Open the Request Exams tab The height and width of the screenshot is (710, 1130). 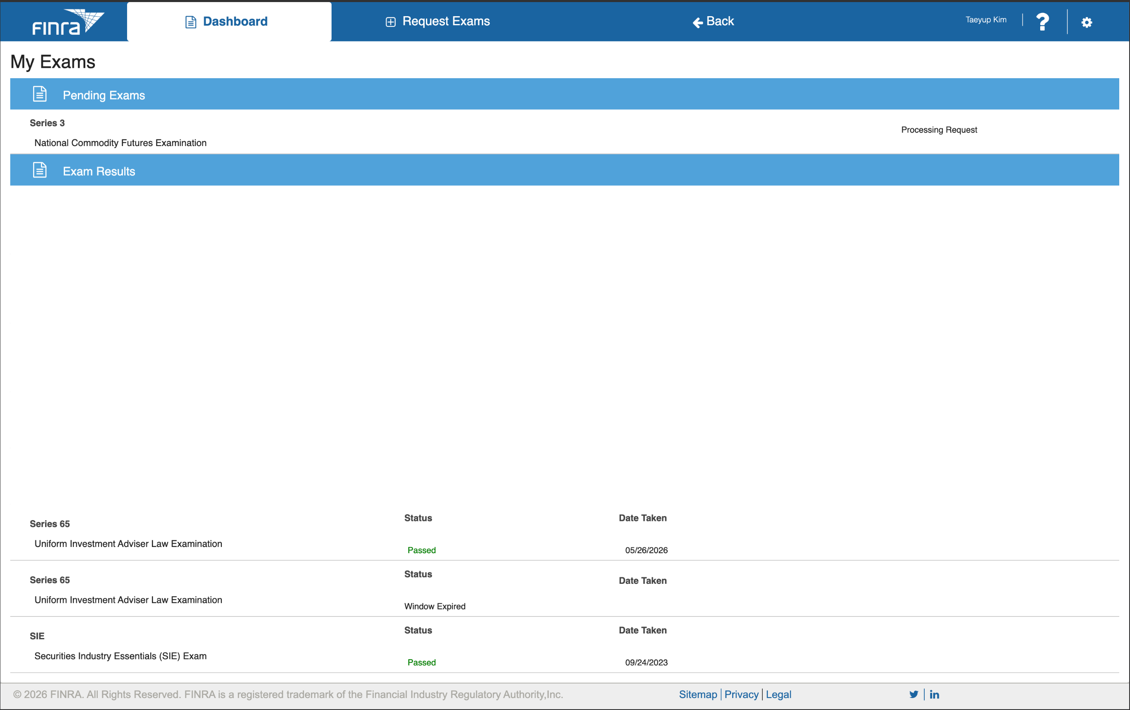[438, 22]
